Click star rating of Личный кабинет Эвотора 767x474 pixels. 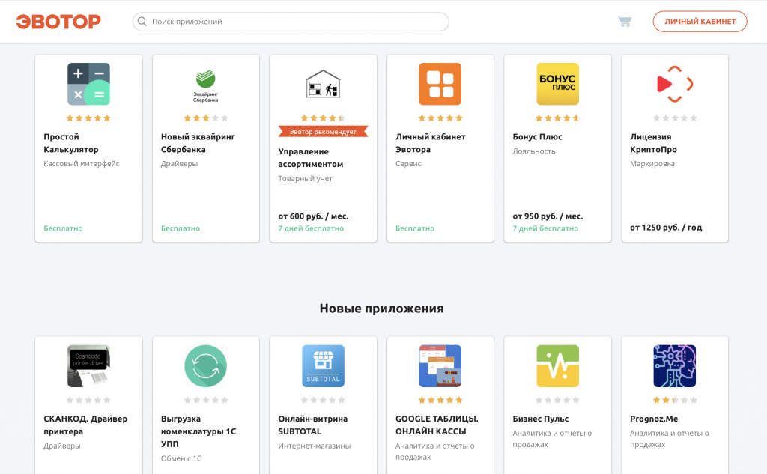pos(440,118)
